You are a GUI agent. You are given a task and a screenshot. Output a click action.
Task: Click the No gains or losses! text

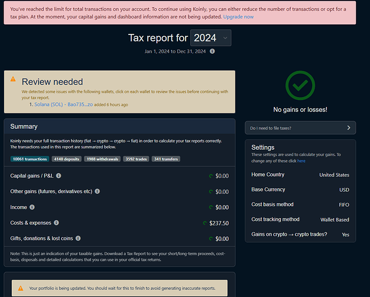click(x=300, y=110)
